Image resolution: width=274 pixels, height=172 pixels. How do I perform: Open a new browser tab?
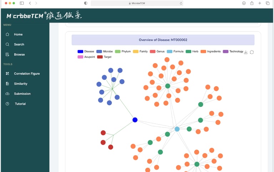click(x=260, y=3)
